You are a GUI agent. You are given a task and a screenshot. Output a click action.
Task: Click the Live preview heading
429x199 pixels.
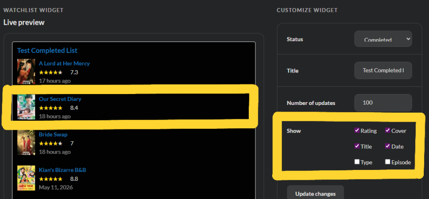click(x=24, y=22)
